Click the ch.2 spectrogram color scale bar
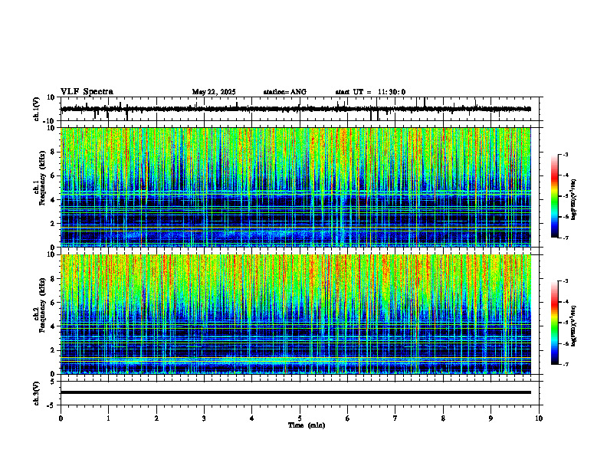 [x=555, y=323]
